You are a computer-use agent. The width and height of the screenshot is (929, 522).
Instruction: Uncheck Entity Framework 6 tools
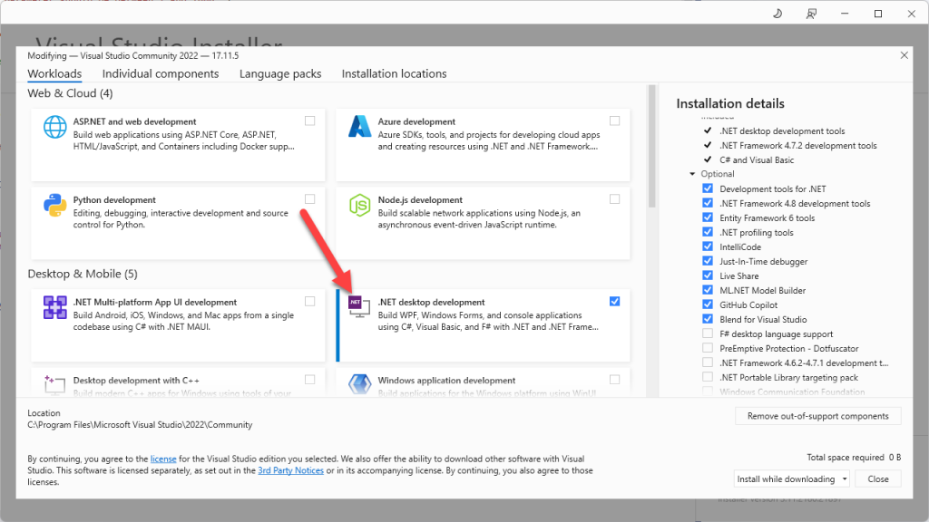click(x=708, y=217)
